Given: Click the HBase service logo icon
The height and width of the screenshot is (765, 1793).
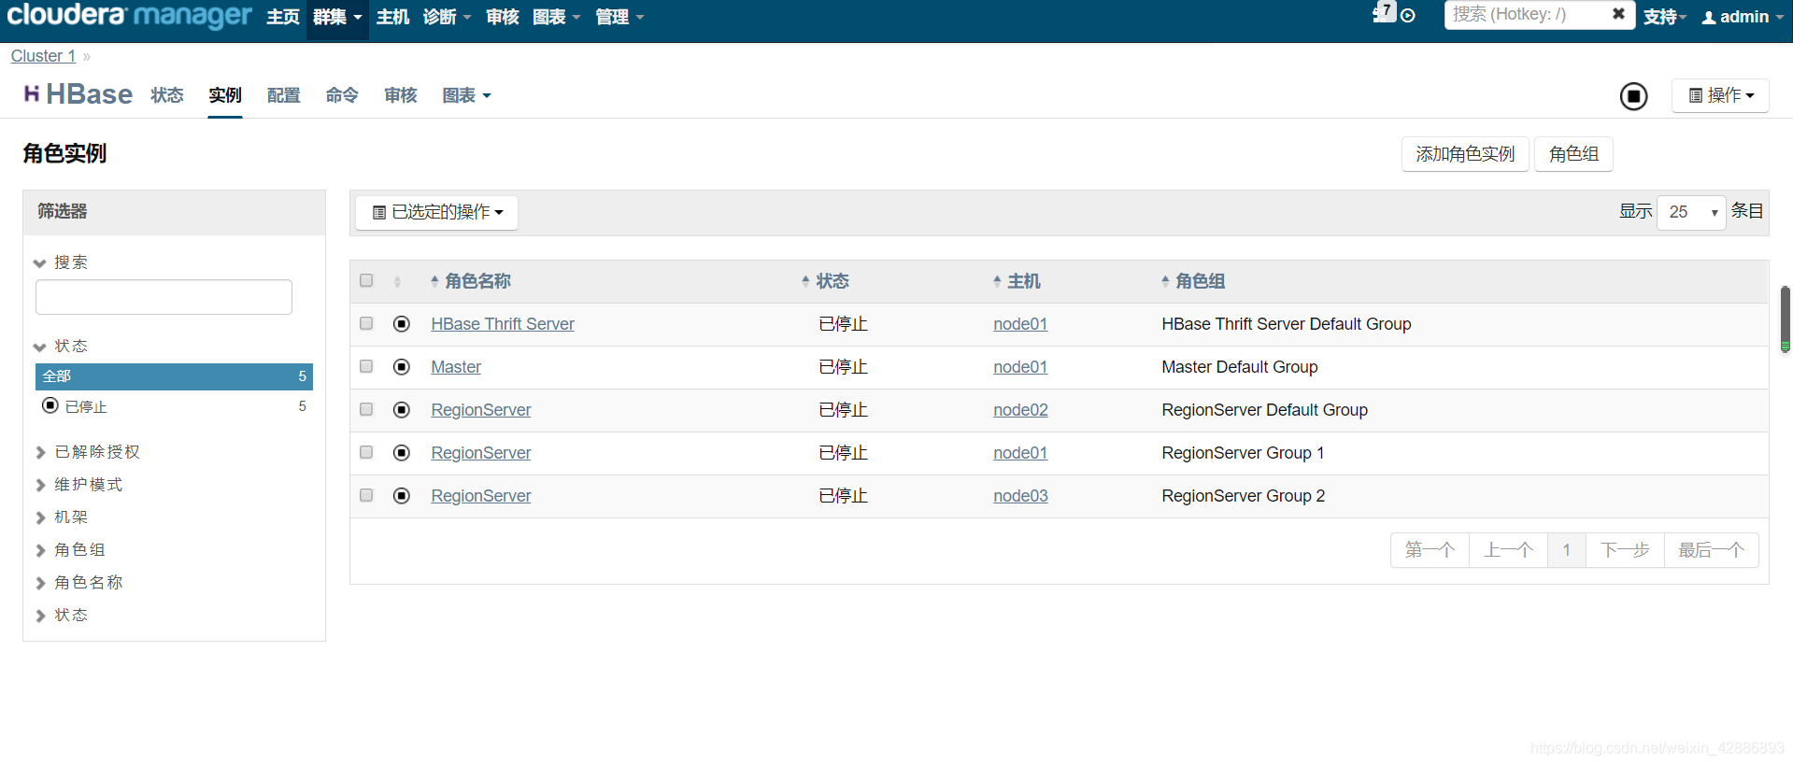Looking at the screenshot, I should (x=32, y=93).
